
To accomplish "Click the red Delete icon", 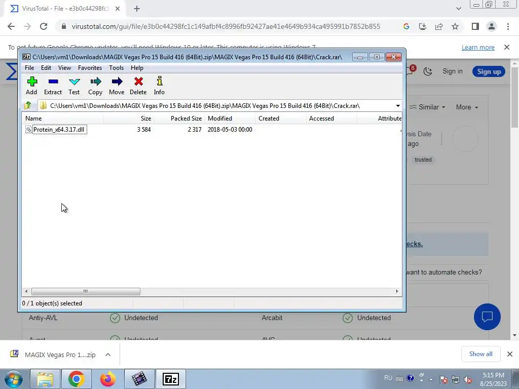I will pos(138,85).
